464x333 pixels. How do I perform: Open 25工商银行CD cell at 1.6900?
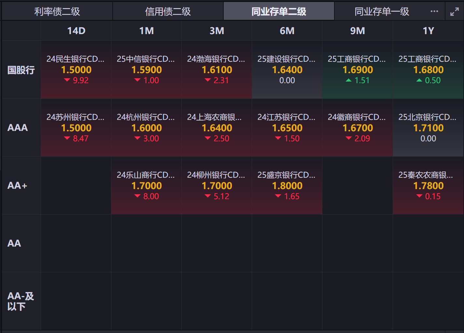pyautogui.click(x=358, y=70)
